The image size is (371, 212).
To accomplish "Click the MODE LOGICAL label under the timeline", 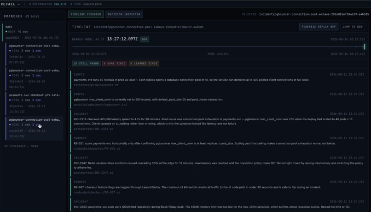I will click(218, 54).
